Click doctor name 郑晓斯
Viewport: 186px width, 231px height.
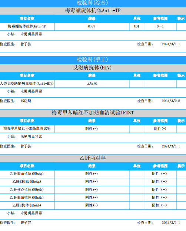(x=26, y=101)
